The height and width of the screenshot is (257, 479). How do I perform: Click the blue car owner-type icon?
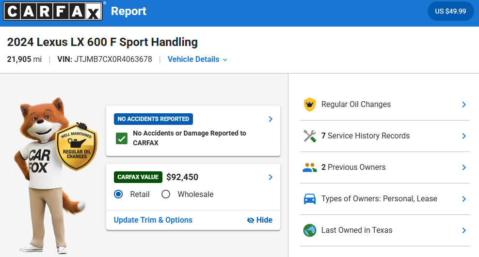(309, 199)
